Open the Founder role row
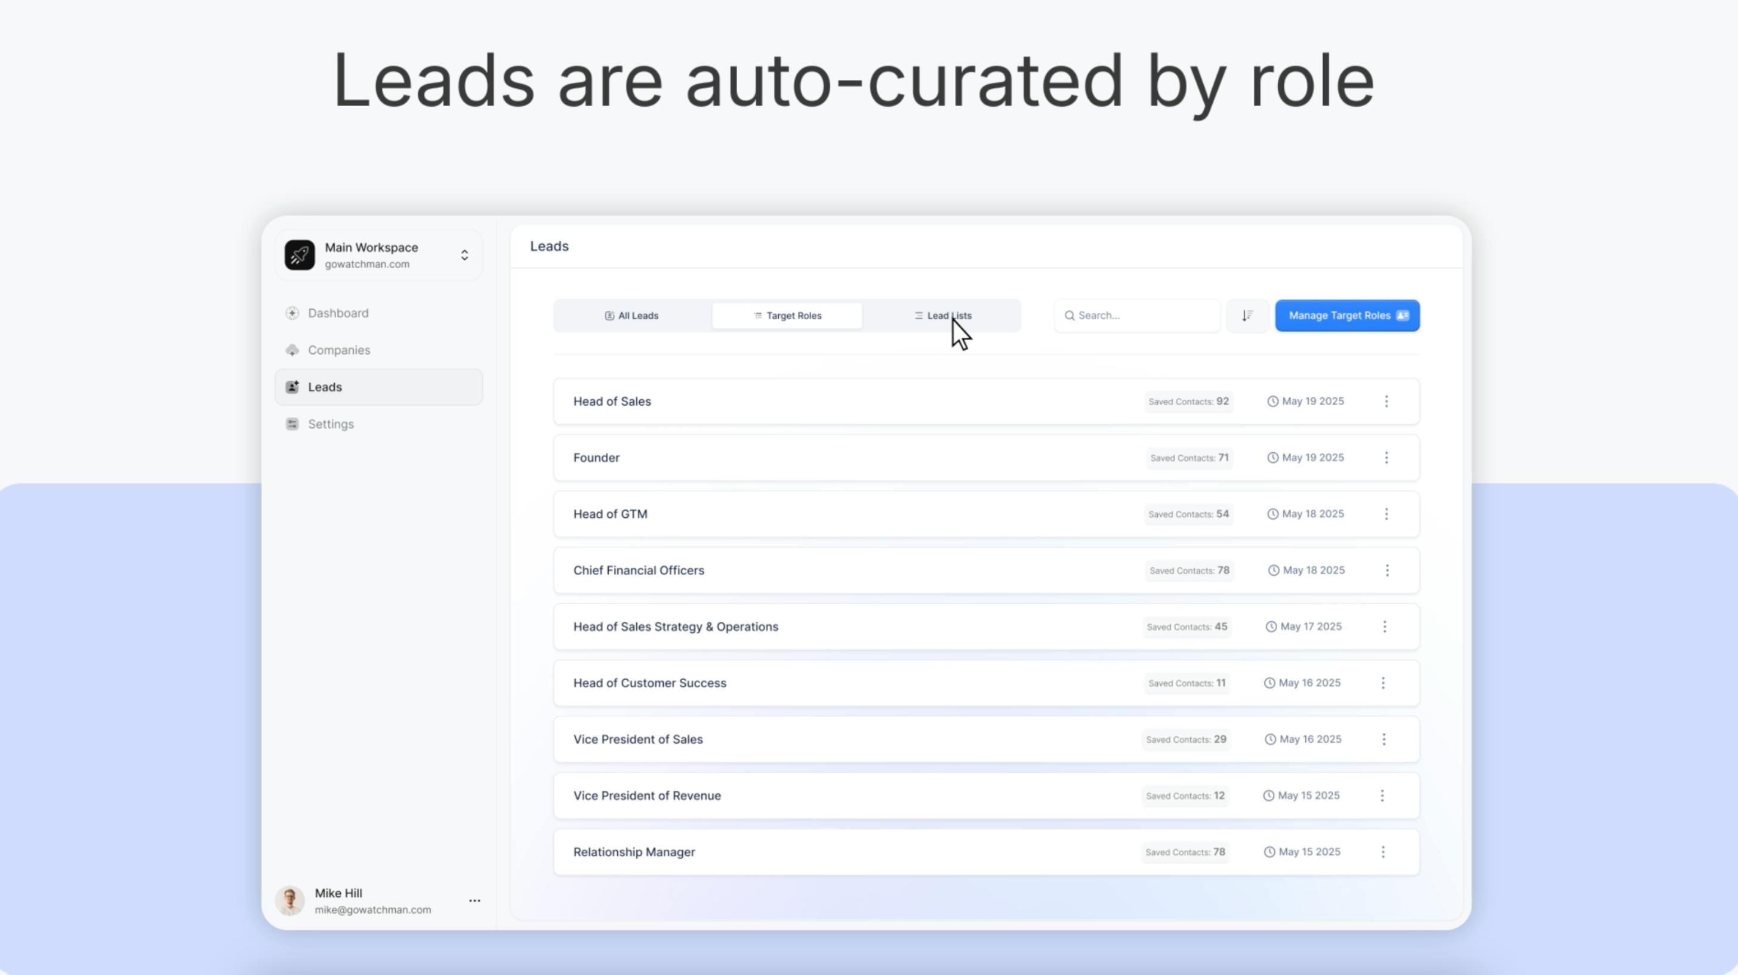Screen dimensions: 1738x975 [987, 458]
